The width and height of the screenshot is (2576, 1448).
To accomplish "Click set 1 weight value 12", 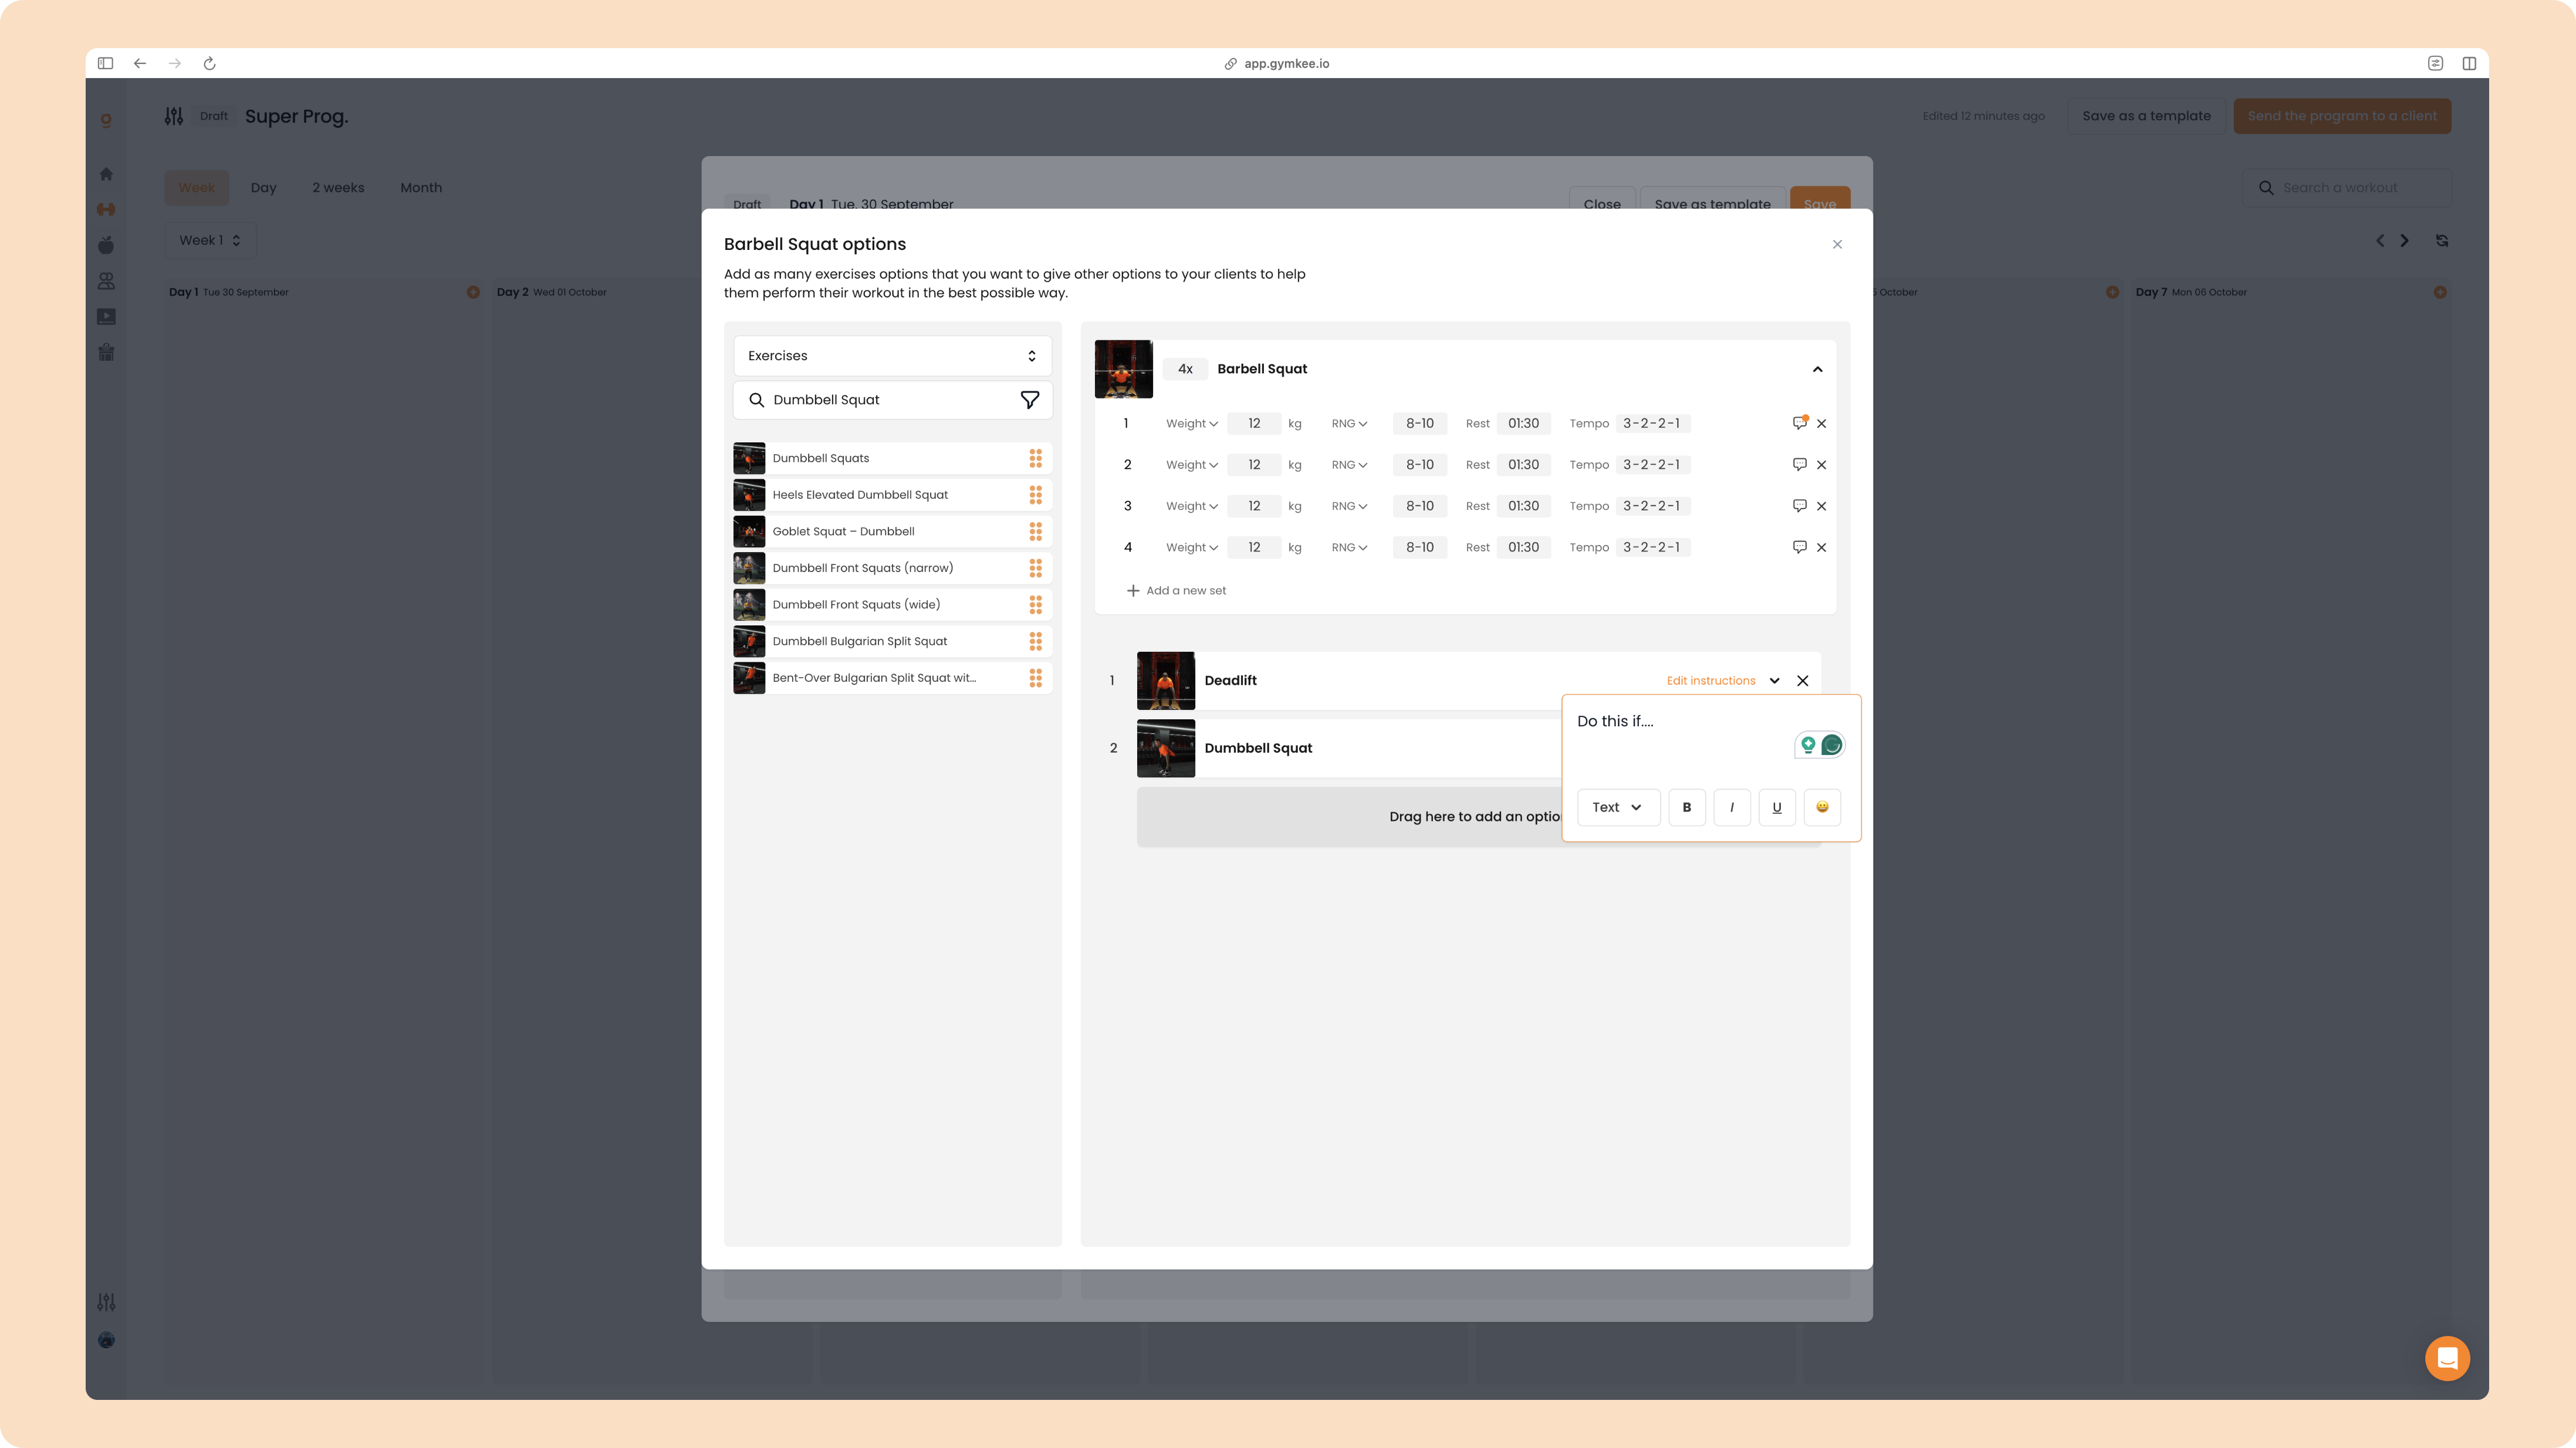I will click(x=1253, y=424).
